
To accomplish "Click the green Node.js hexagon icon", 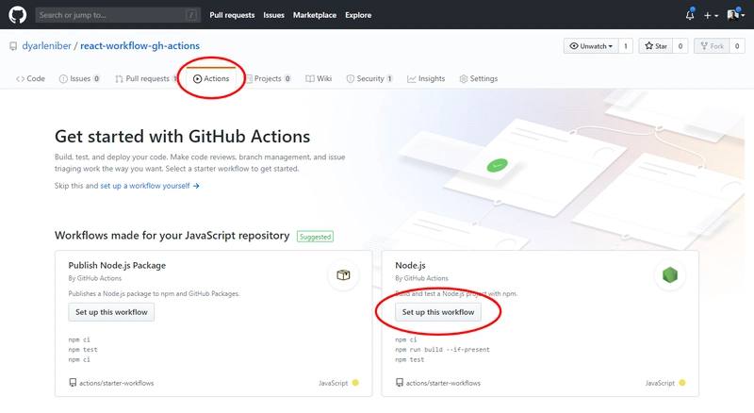I will (x=670, y=274).
